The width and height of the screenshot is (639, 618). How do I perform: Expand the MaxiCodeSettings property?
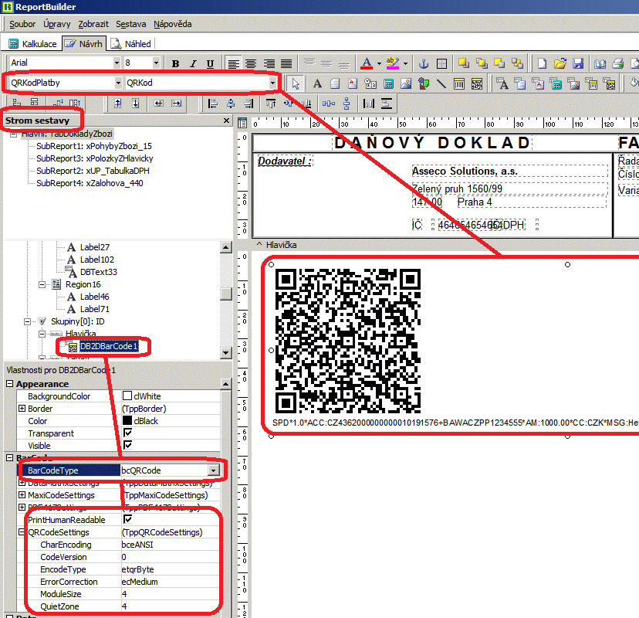click(x=22, y=495)
